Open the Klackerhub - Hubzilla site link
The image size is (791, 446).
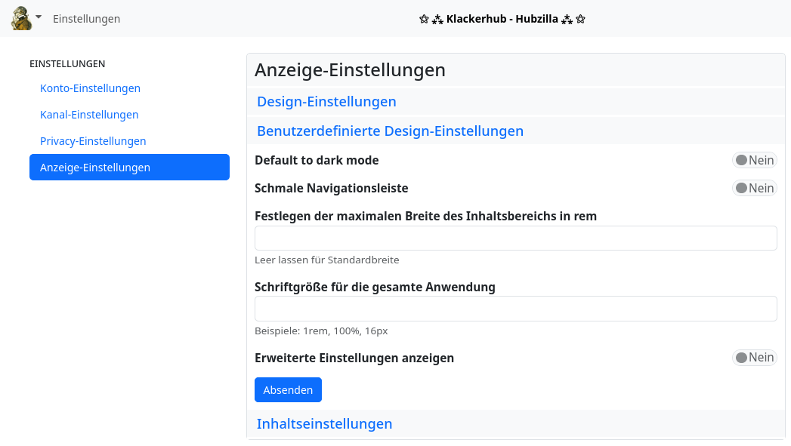(501, 18)
